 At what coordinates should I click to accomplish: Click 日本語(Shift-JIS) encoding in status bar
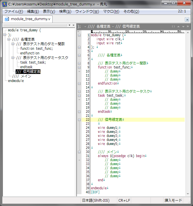click(x=96, y=200)
